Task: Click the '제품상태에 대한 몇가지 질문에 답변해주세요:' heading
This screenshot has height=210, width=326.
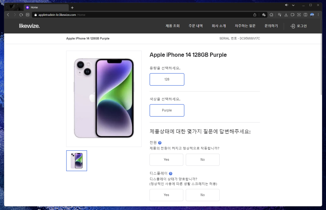Action: pos(200,131)
